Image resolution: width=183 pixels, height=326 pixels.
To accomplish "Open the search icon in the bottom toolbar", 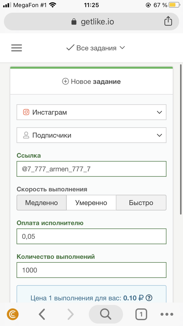I will [106, 314].
